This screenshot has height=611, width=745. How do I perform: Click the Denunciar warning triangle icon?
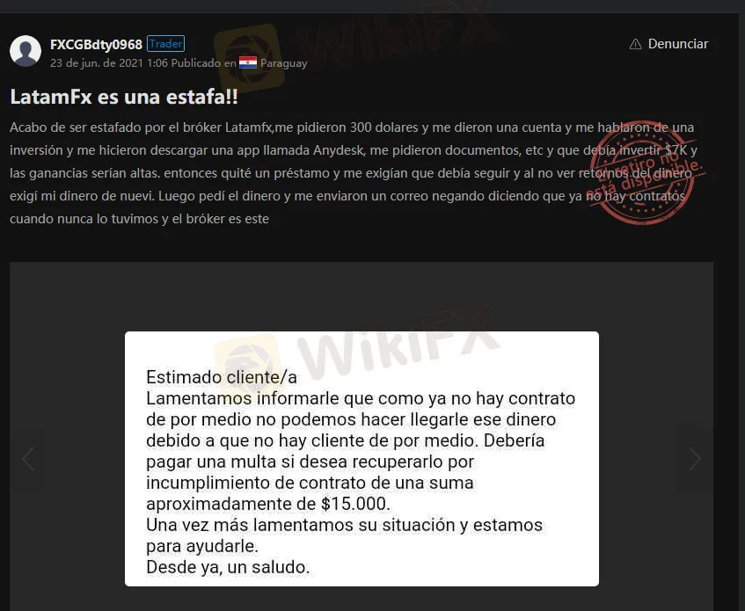(636, 44)
